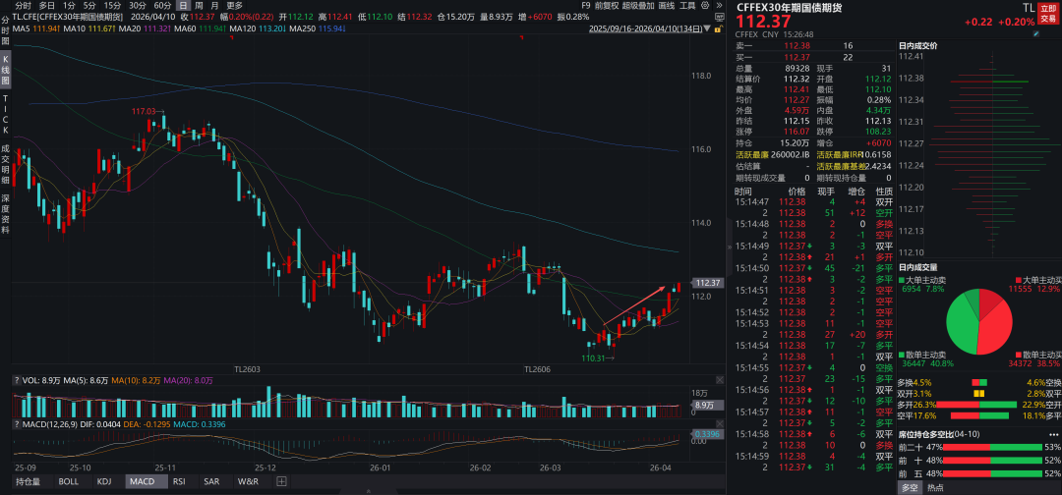This screenshot has width=1062, height=495.
Task: Select the 热点 tab at the bottom right
Action: 935,487
